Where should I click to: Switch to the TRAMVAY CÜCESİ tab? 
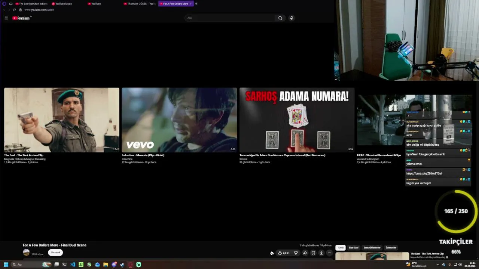click(140, 4)
